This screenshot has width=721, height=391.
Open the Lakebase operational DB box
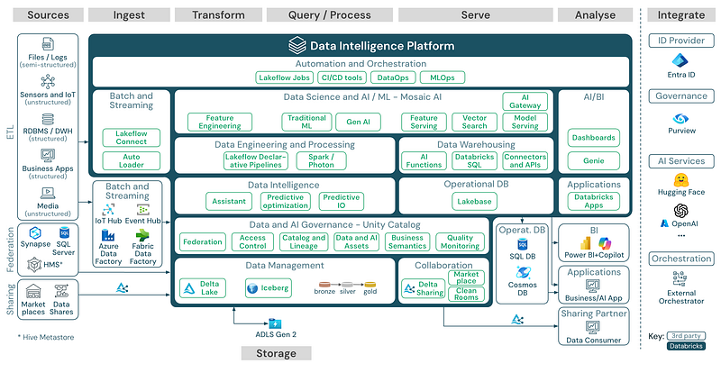click(x=474, y=202)
